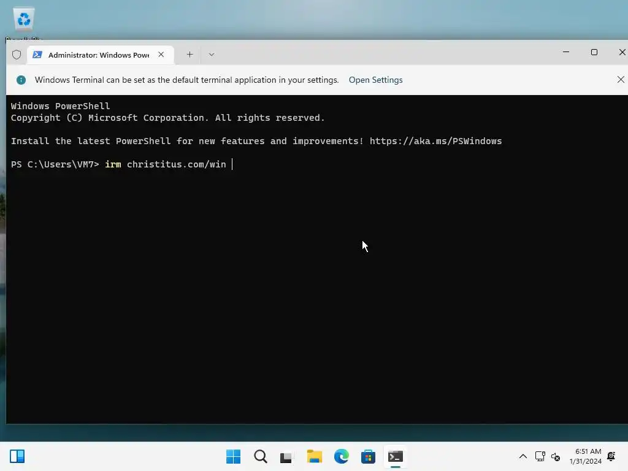This screenshot has height=471, width=628.
Task: Open the Windows Start menu
Action: (233, 456)
